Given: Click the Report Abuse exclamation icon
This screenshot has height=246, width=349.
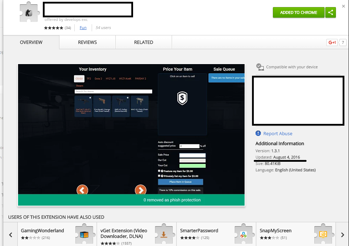Looking at the screenshot, I should pos(258,133).
